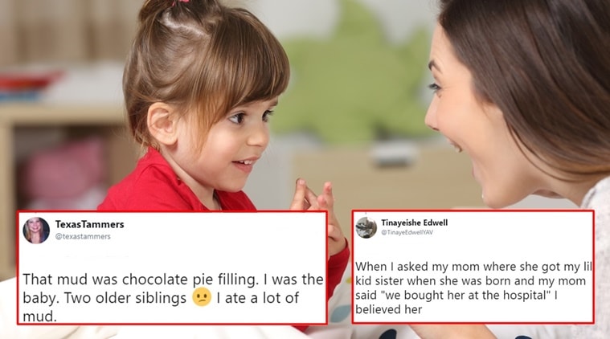Click the Tinayeishe Edwell display name

(415, 223)
